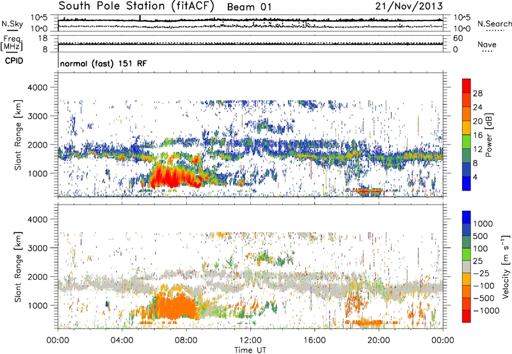
Task: Pick the gray segment of Velocity color bar
Action: tap(467, 266)
